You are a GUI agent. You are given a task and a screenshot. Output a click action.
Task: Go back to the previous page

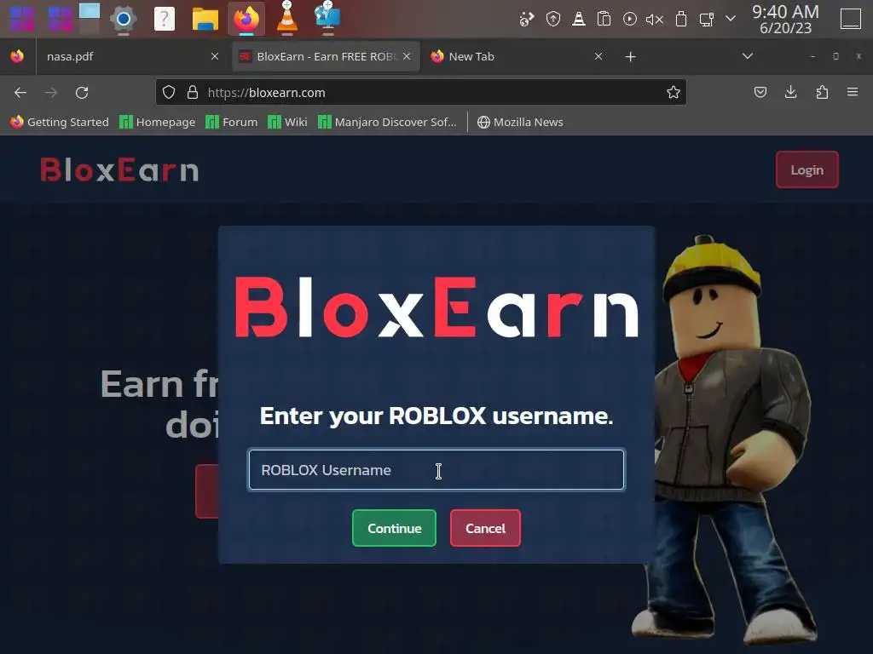(x=20, y=92)
